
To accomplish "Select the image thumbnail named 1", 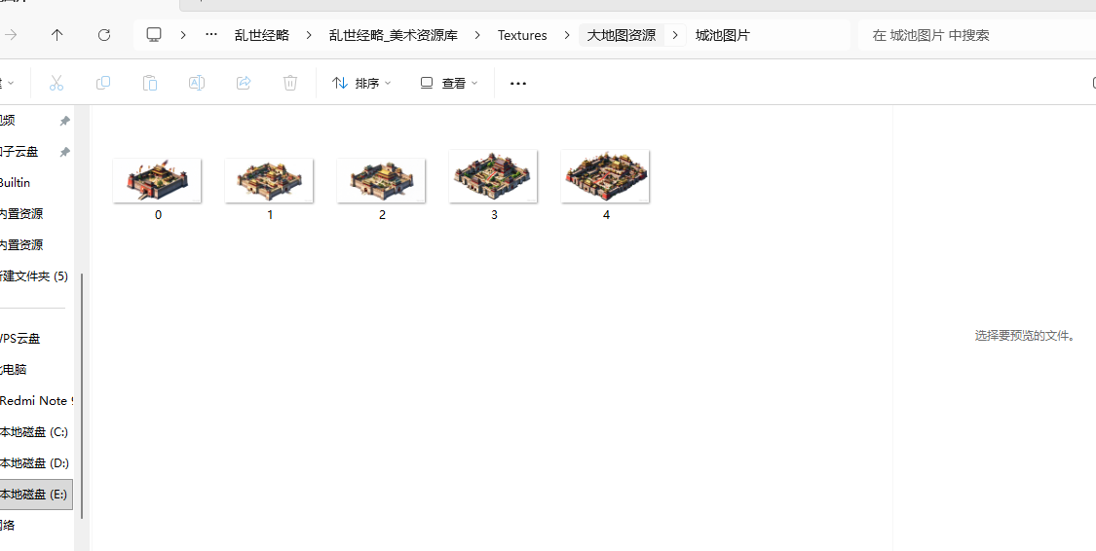I will click(269, 179).
